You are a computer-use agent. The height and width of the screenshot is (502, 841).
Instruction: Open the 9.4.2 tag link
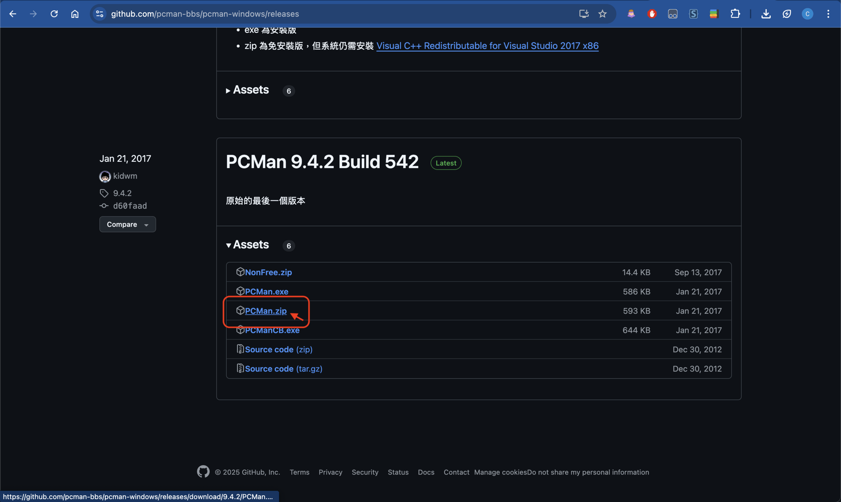122,193
